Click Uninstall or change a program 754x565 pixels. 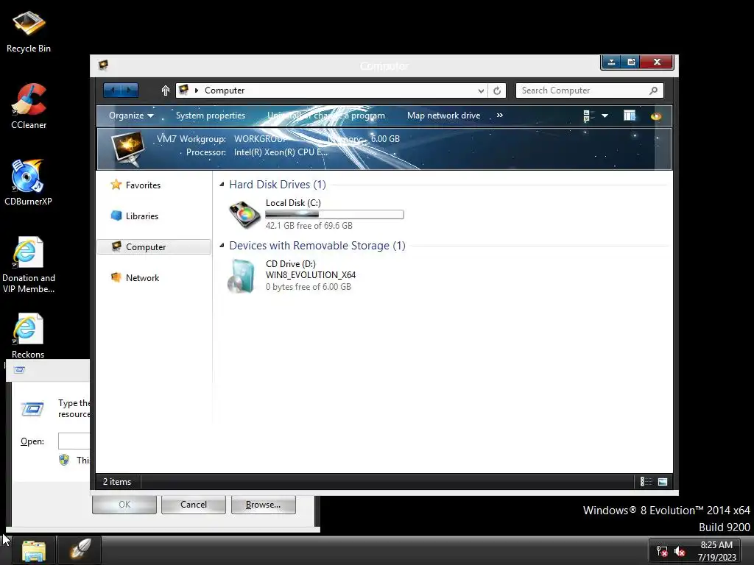[x=326, y=116]
